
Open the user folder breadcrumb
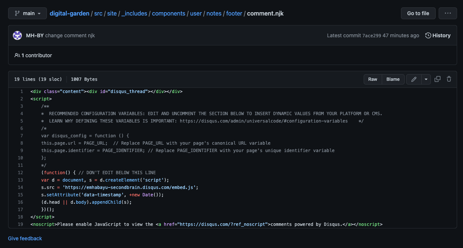coord(196,13)
